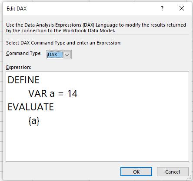Close the Edit DAX dialog
The height and width of the screenshot is (181, 193).
[182, 8]
